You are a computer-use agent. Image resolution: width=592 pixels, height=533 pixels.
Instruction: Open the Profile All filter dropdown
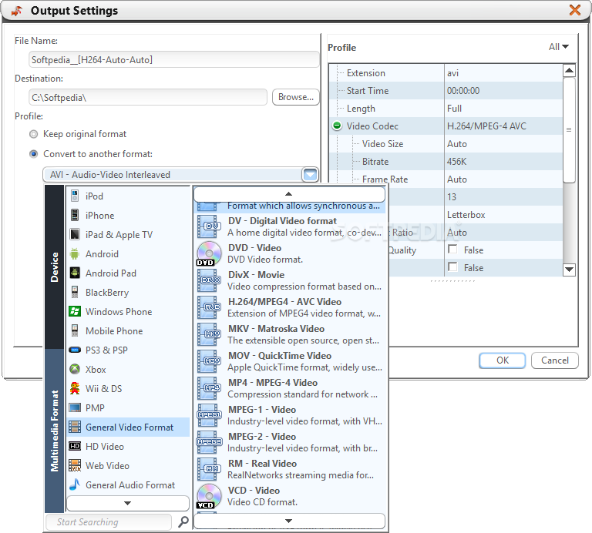tap(559, 47)
